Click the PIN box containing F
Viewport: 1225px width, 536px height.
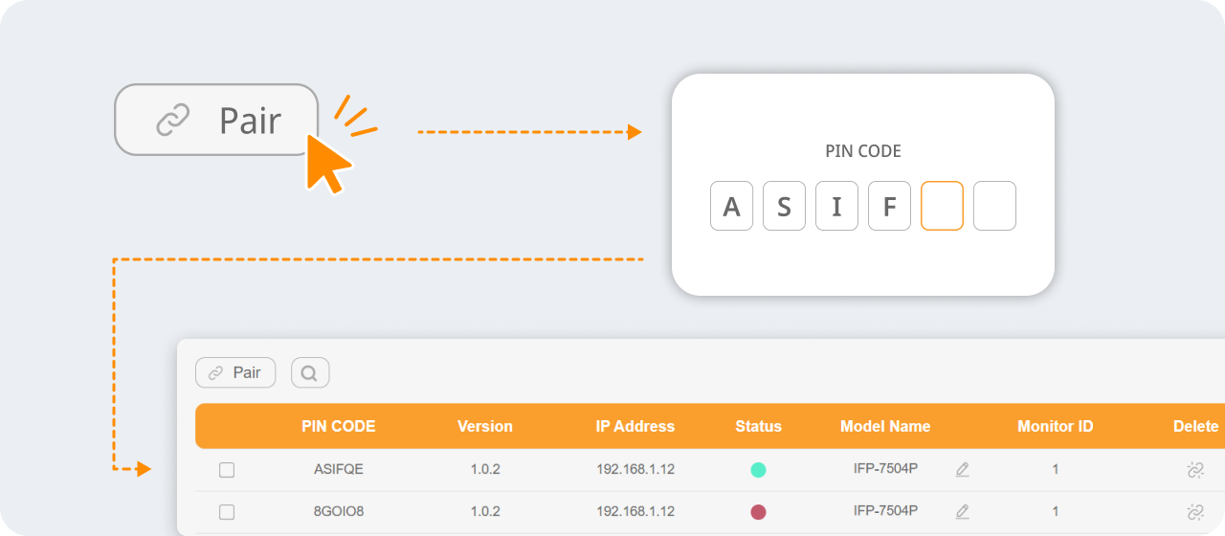pos(889,207)
